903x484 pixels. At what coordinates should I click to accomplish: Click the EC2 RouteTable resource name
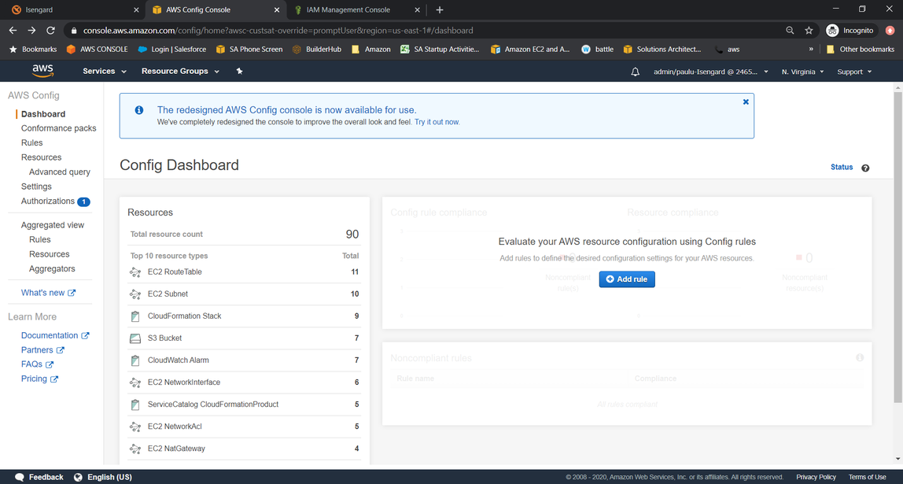[175, 272]
